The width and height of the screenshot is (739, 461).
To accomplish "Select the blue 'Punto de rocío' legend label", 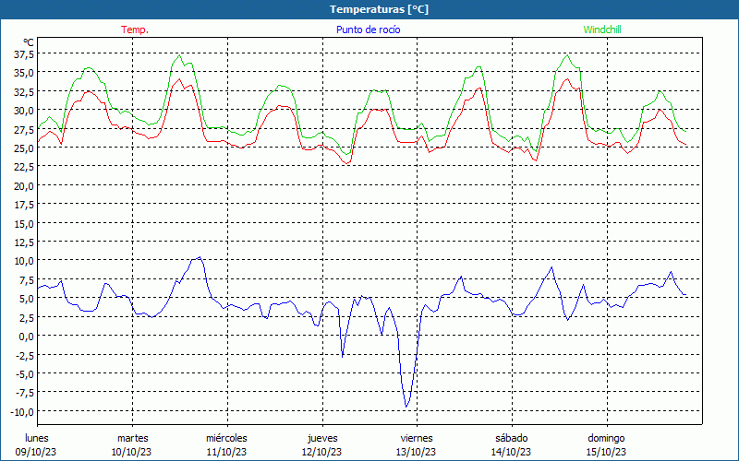I will pos(368,30).
